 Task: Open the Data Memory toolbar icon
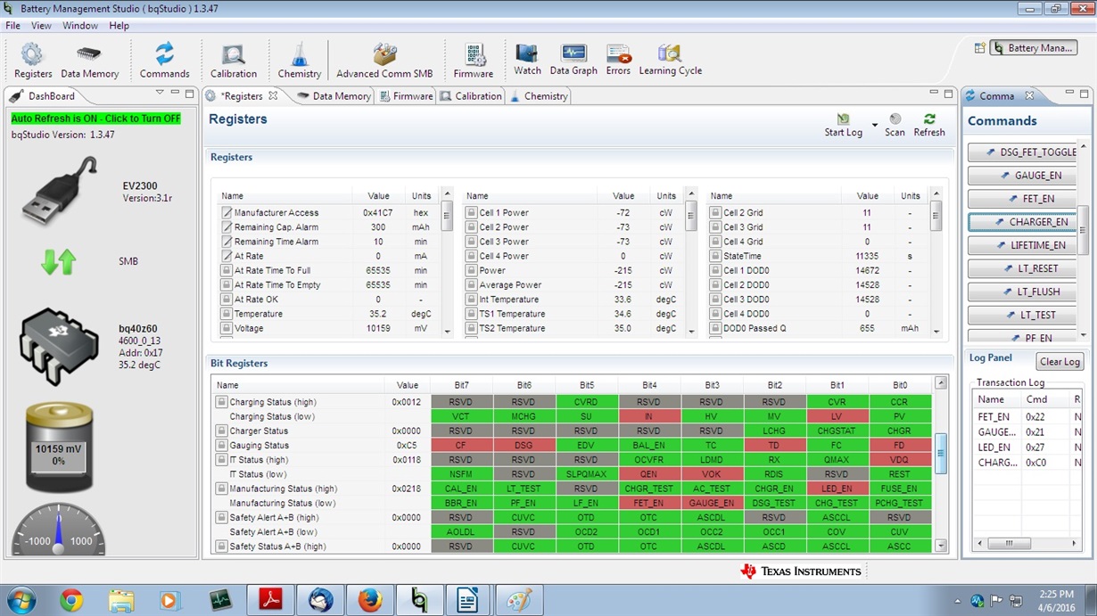click(x=89, y=61)
